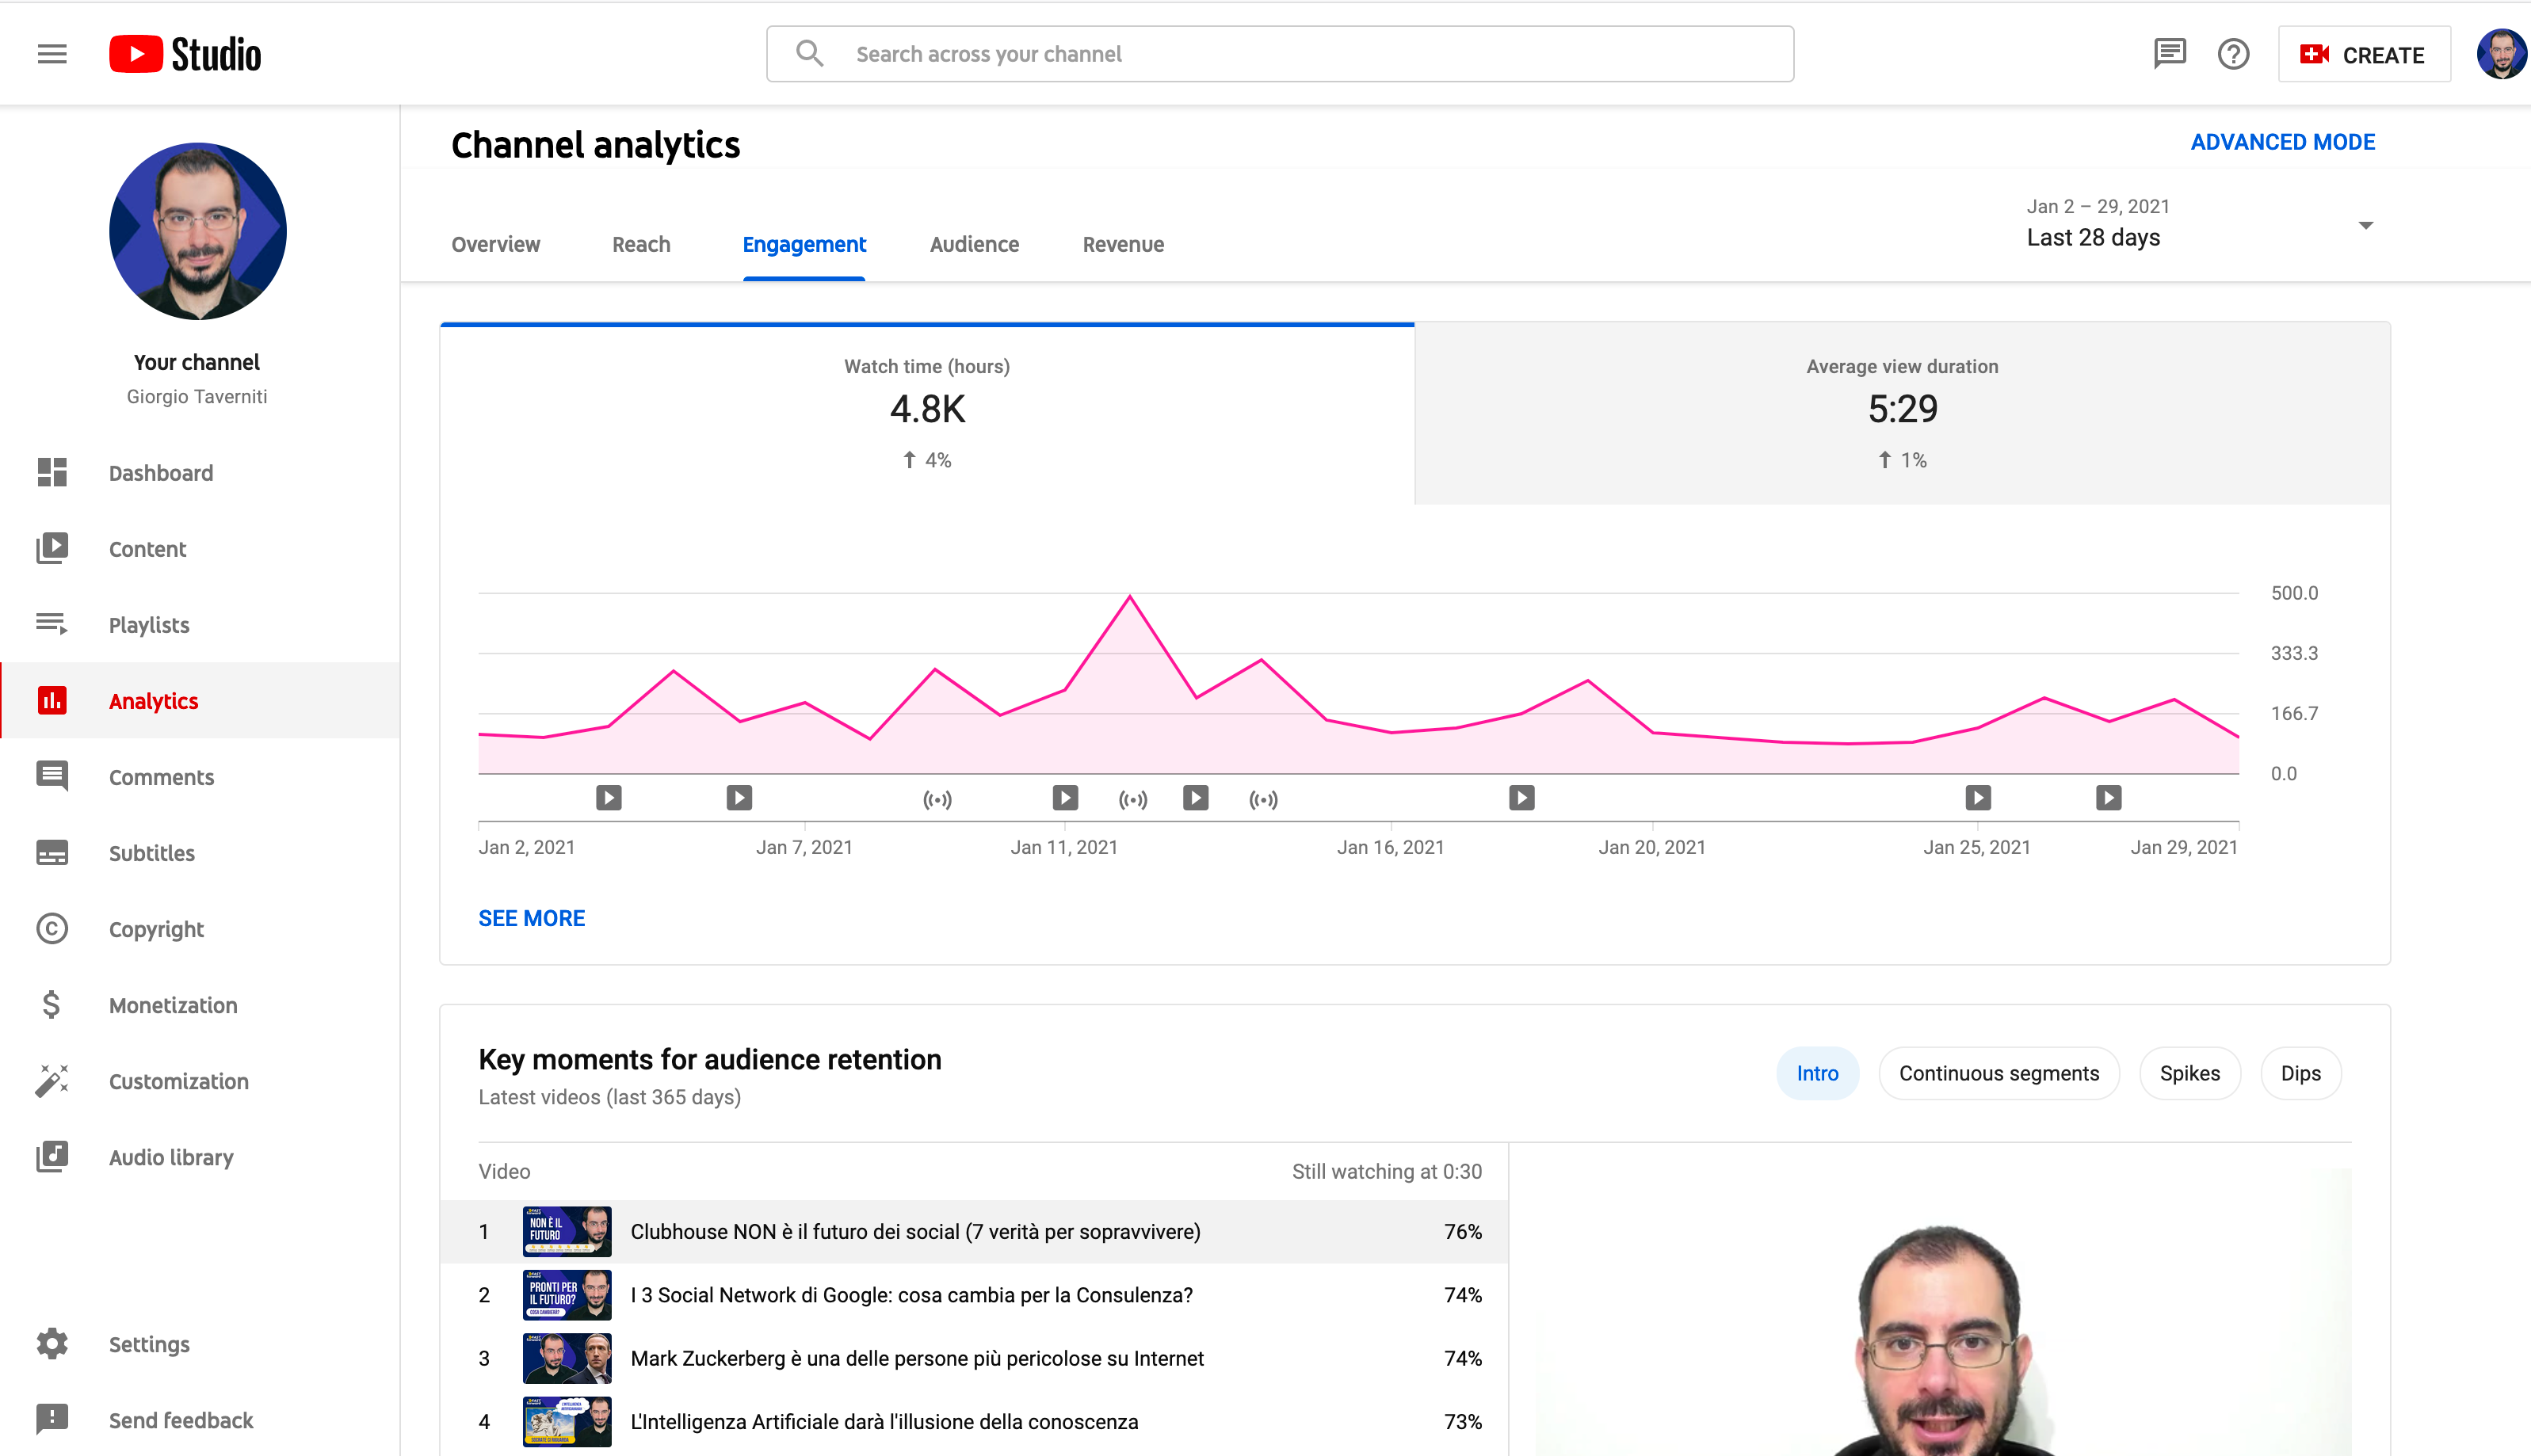Open Content in sidebar
Image resolution: width=2531 pixels, height=1456 pixels.
pyautogui.click(x=200, y=548)
